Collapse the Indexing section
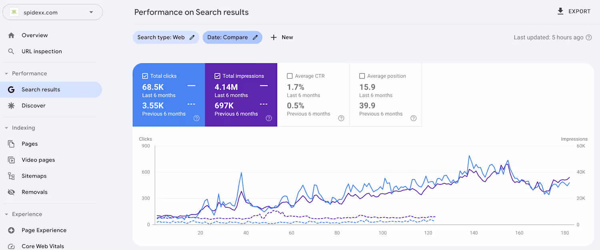The height and width of the screenshot is (250, 600). point(6,128)
